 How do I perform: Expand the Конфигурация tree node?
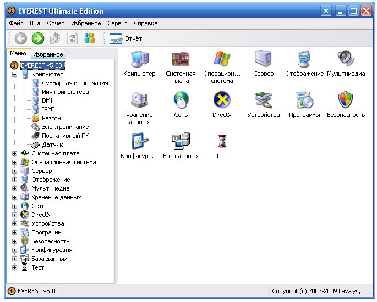pos(15,250)
